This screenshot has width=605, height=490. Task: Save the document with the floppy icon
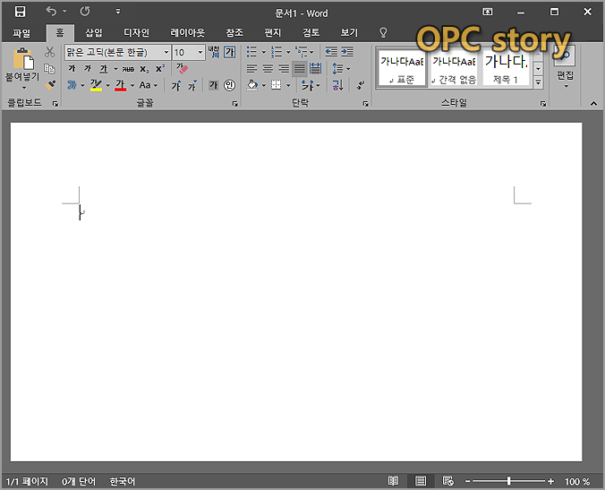pos(20,12)
